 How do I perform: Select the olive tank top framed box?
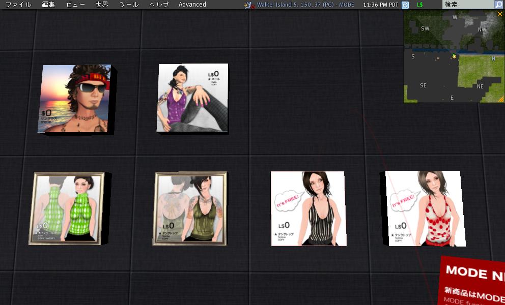tap(190, 208)
